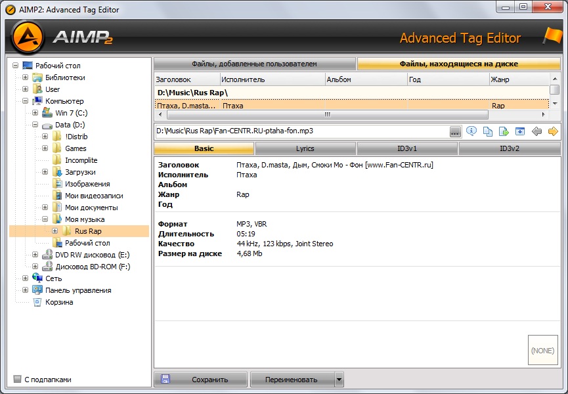Viewport: 568px width, 394px height.
Task: Select the Basic tab
Action: tap(204, 148)
